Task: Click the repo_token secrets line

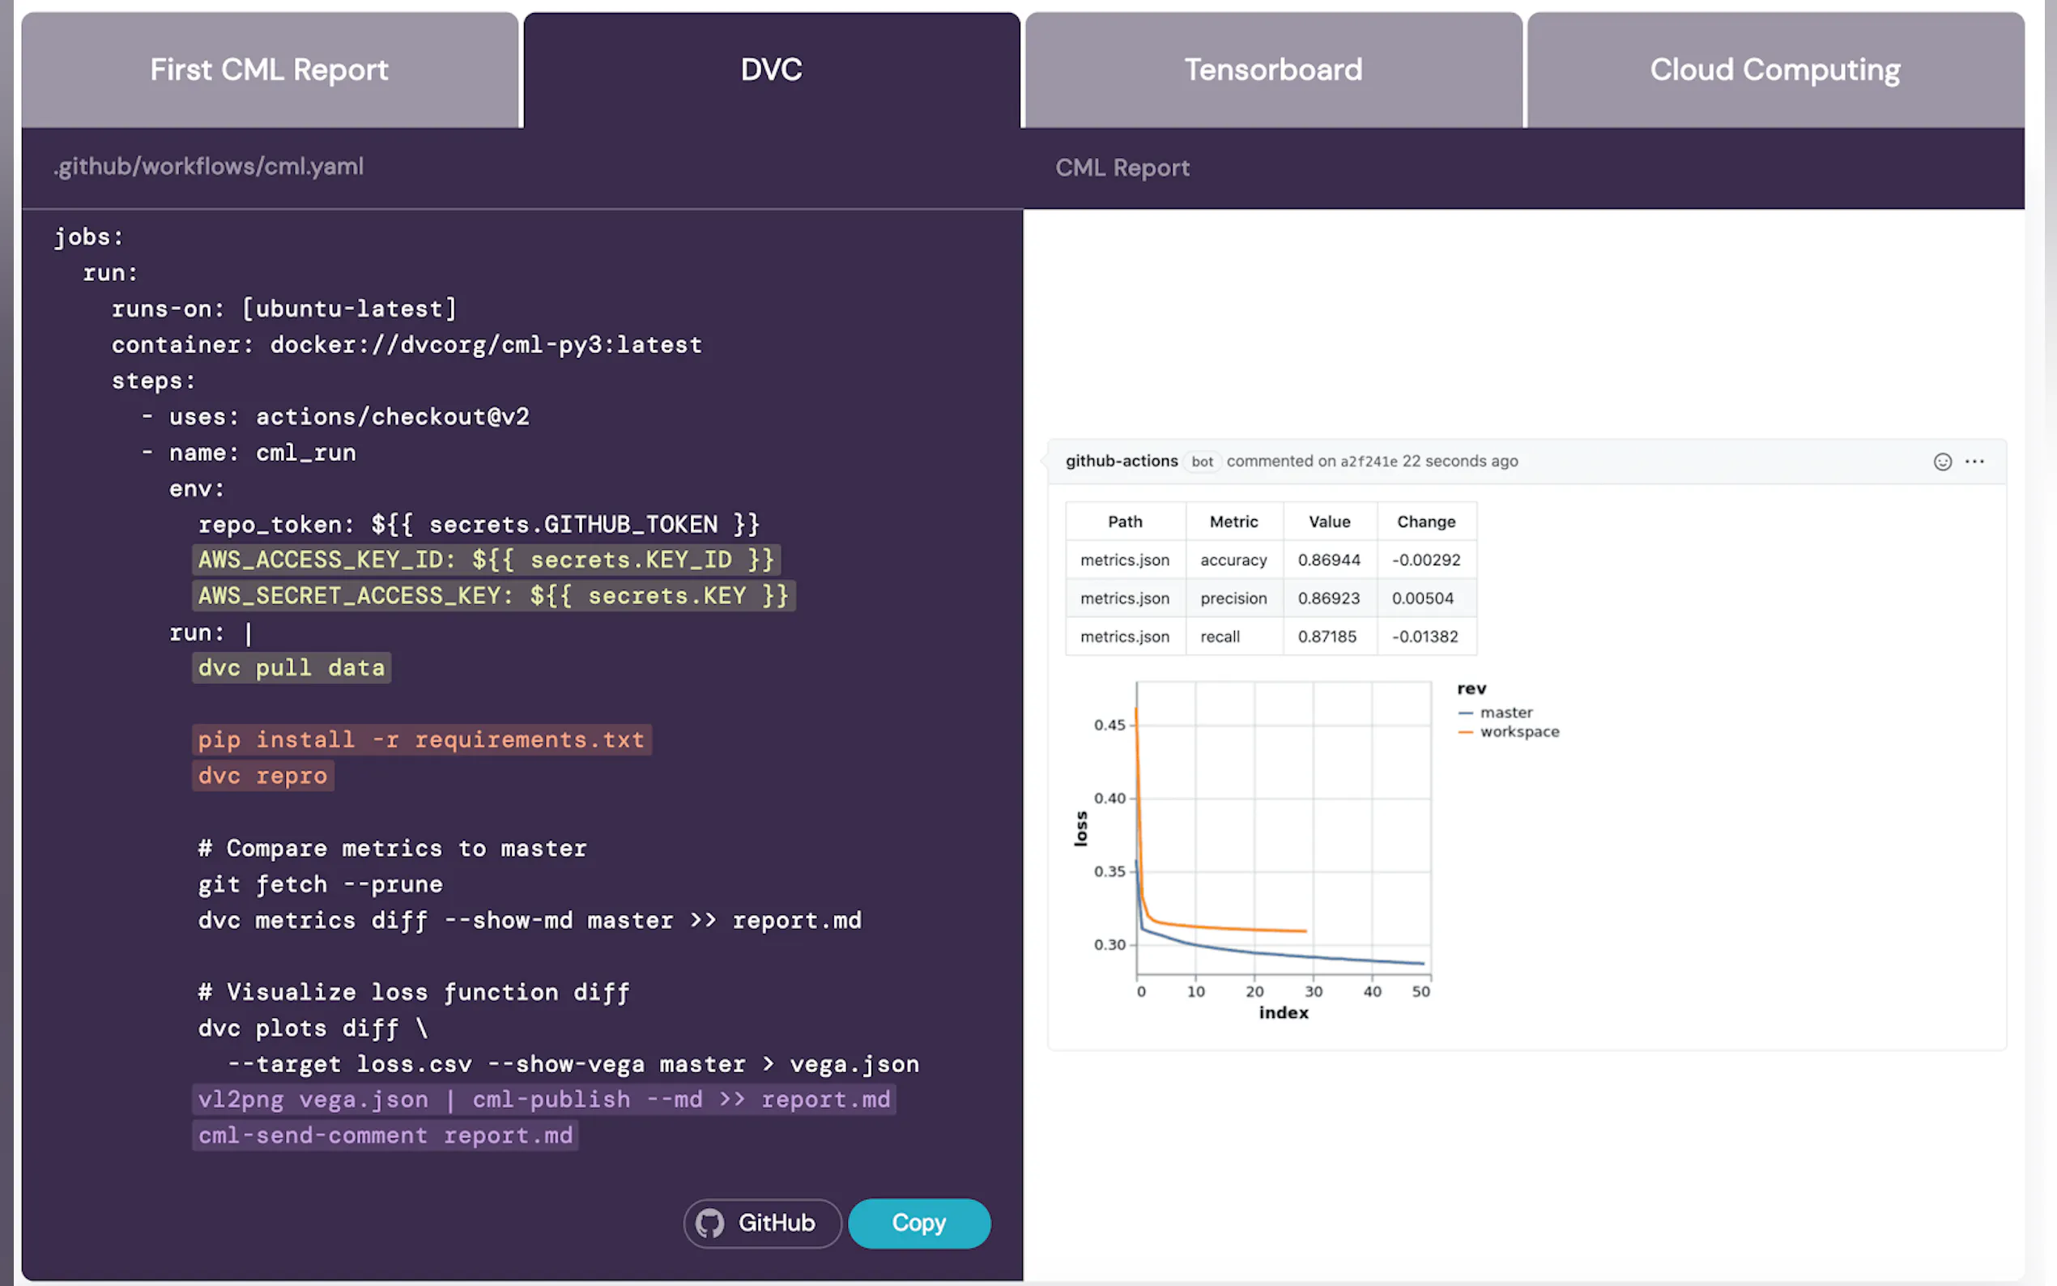Action: [479, 524]
